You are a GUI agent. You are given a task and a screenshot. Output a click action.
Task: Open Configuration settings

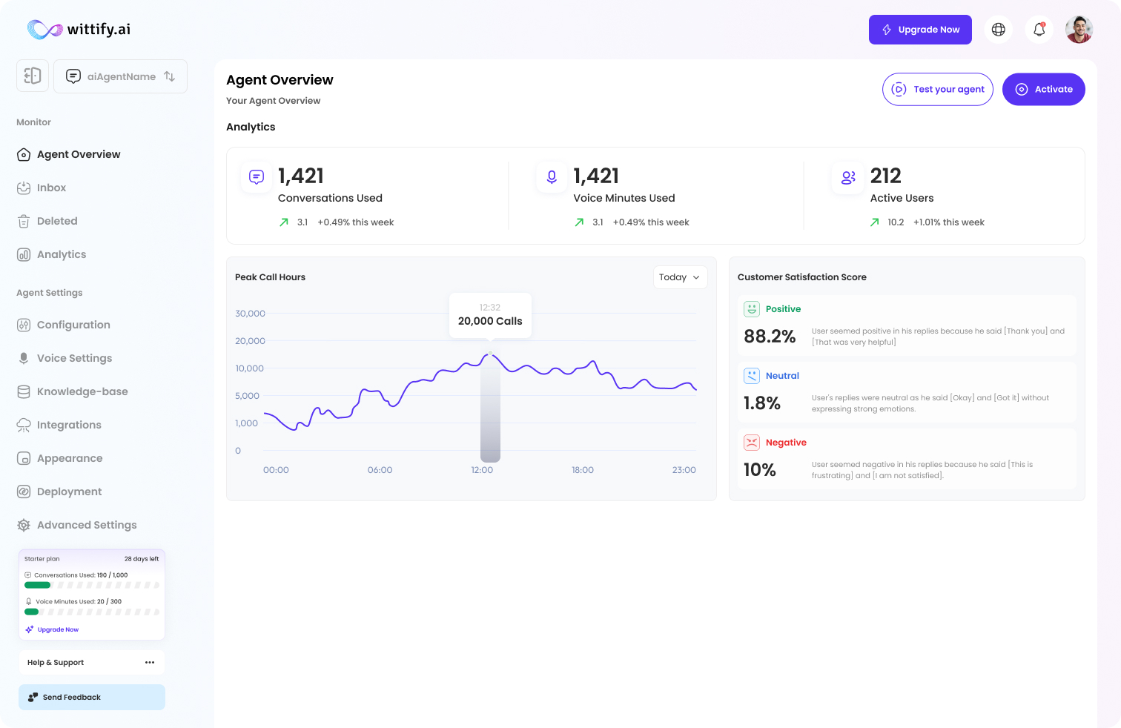tap(73, 325)
